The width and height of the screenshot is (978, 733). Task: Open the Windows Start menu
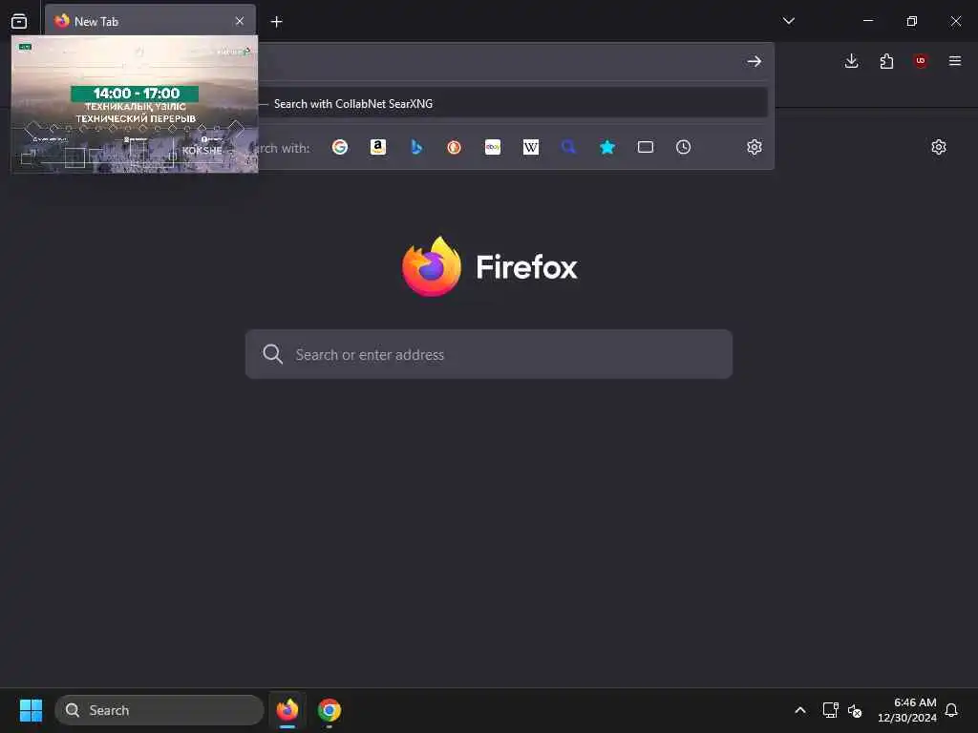click(31, 710)
